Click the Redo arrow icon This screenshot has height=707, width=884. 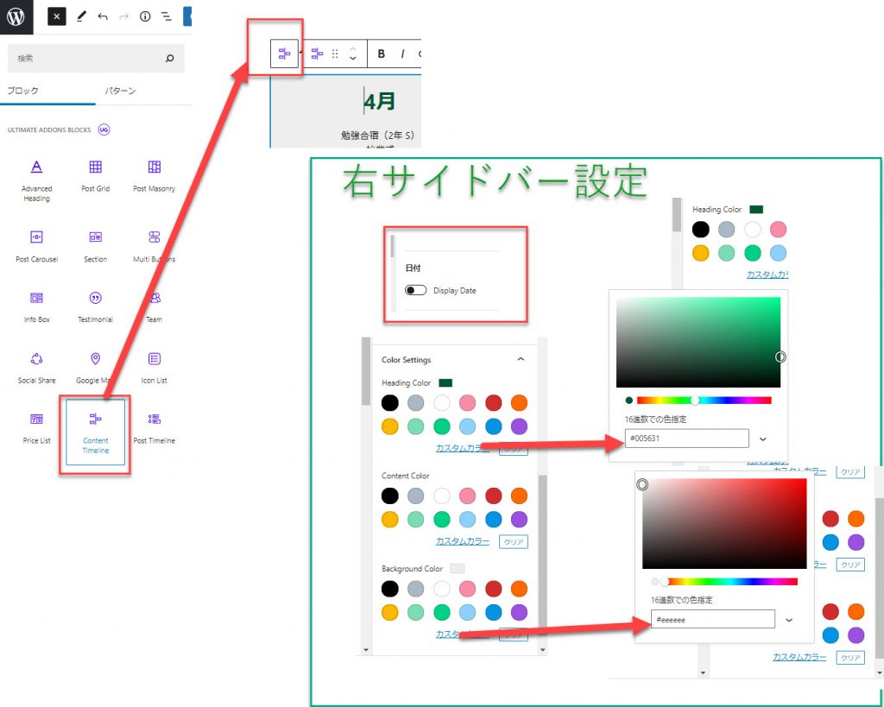pos(123,16)
